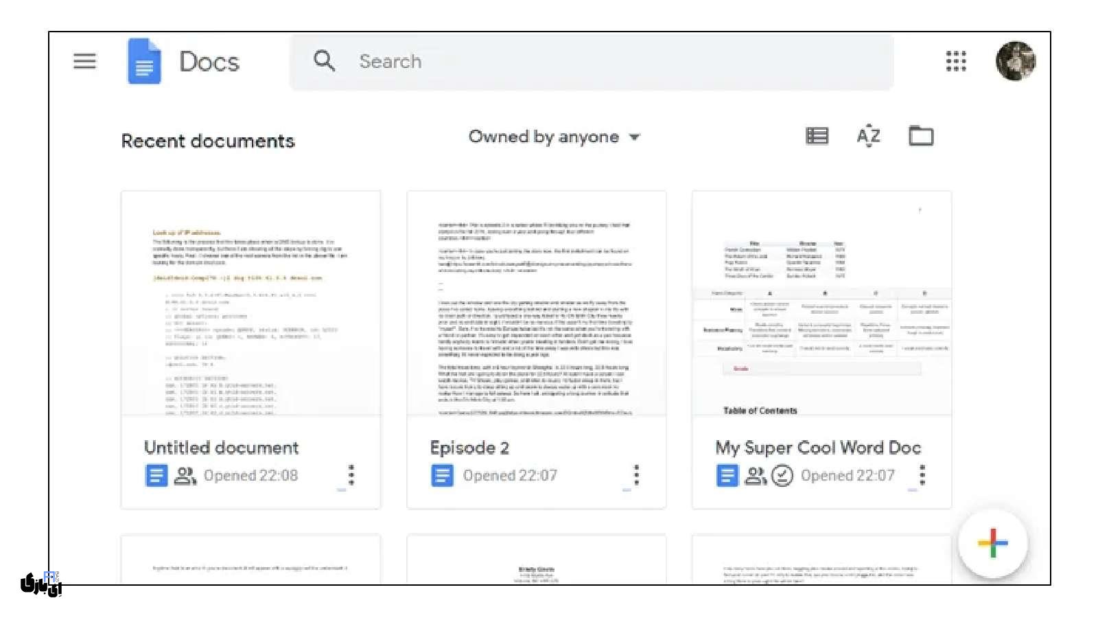Click shared people icon on My Super Cool Word Doc

pos(756,475)
